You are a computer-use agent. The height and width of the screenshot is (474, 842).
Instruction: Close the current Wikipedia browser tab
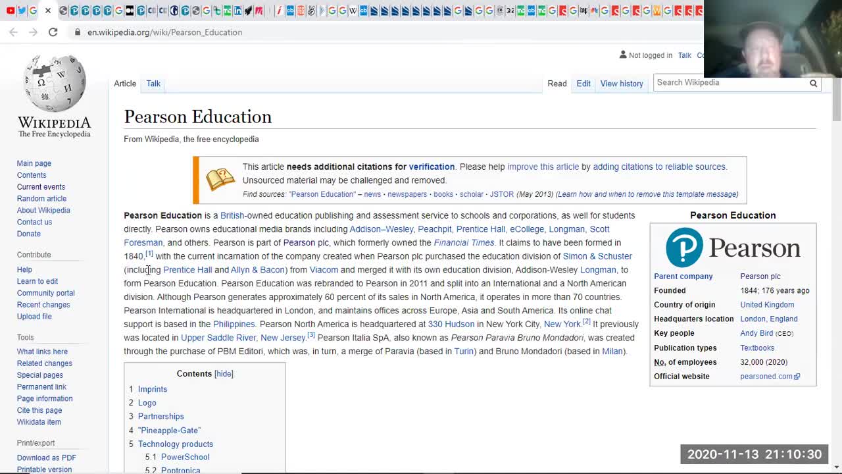point(48,11)
